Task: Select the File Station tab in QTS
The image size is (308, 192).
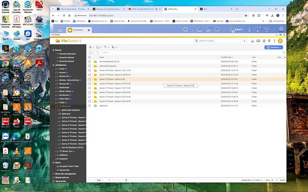Action: (x=79, y=30)
